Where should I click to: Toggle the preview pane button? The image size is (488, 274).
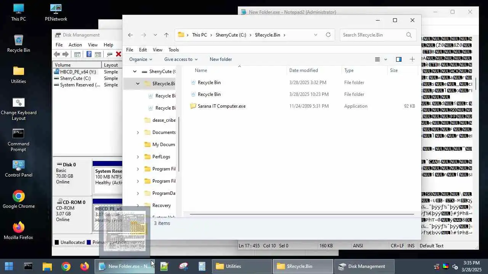(399, 59)
